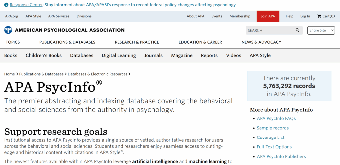This screenshot has width=340, height=165.
Task: Open PUBLICATIONS & DATABASES menu
Action: [x=67, y=42]
